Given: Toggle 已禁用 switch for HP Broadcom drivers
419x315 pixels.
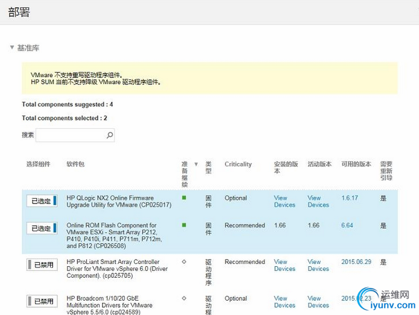Looking at the screenshot, I should [x=42, y=301].
